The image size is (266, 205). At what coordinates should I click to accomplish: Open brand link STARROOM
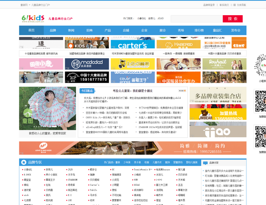point(72,180)
